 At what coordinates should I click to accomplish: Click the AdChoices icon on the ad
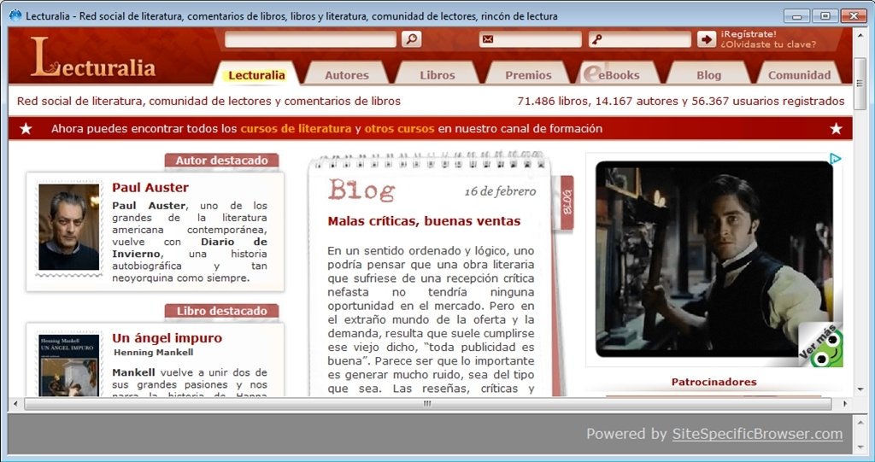point(835,159)
